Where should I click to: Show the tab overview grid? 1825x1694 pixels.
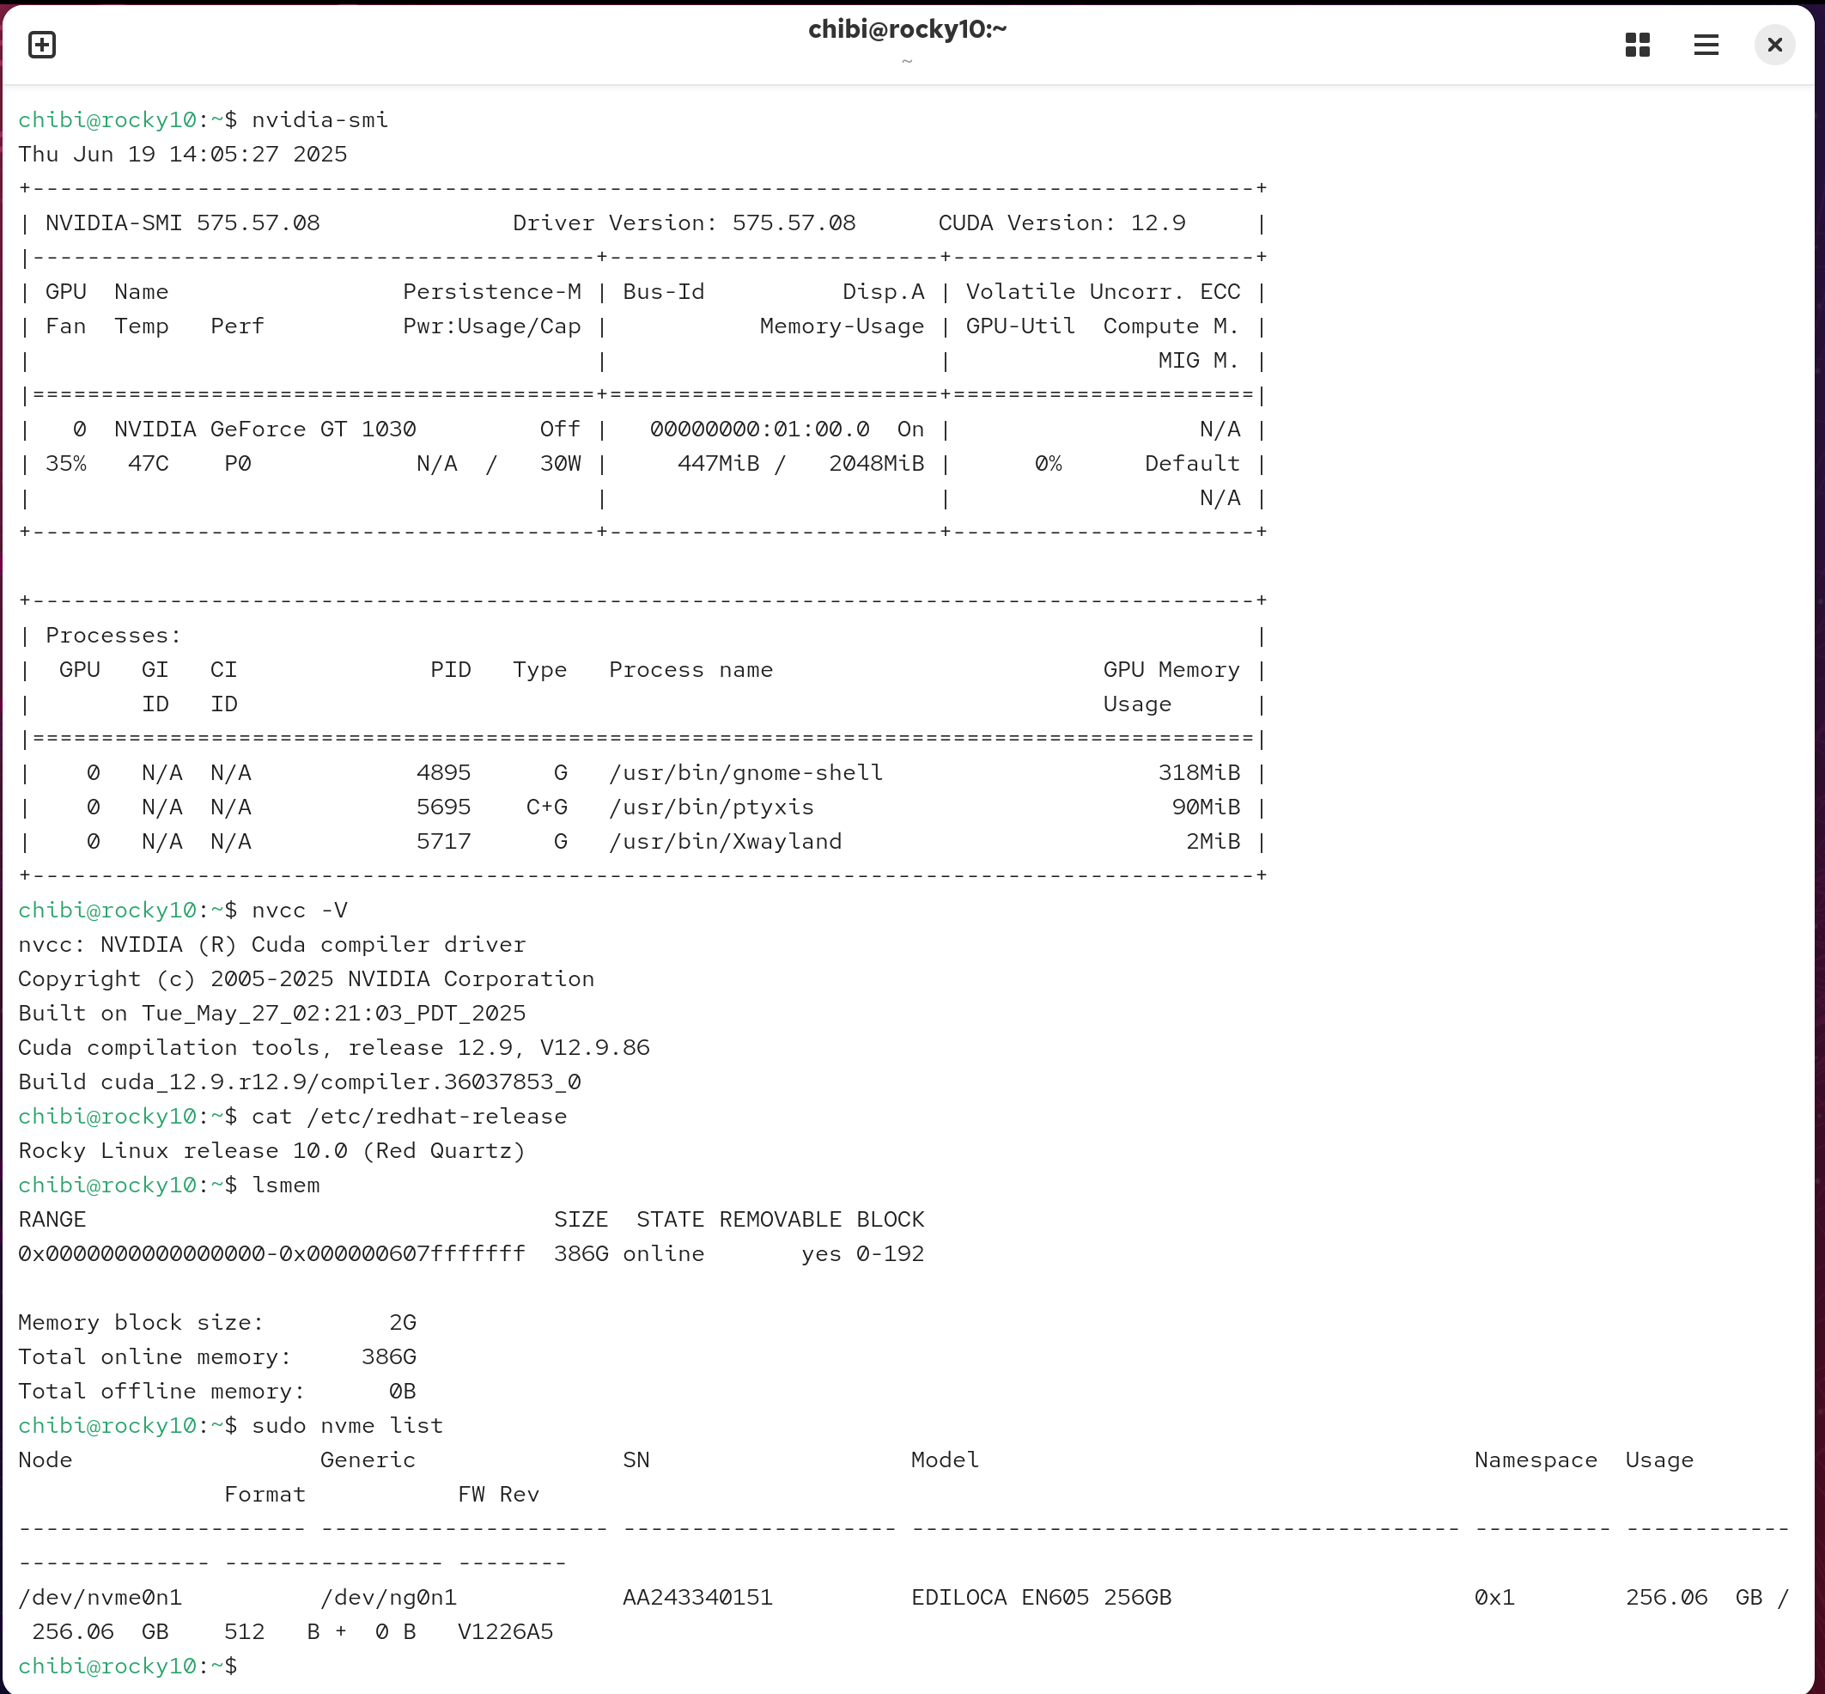[1637, 44]
